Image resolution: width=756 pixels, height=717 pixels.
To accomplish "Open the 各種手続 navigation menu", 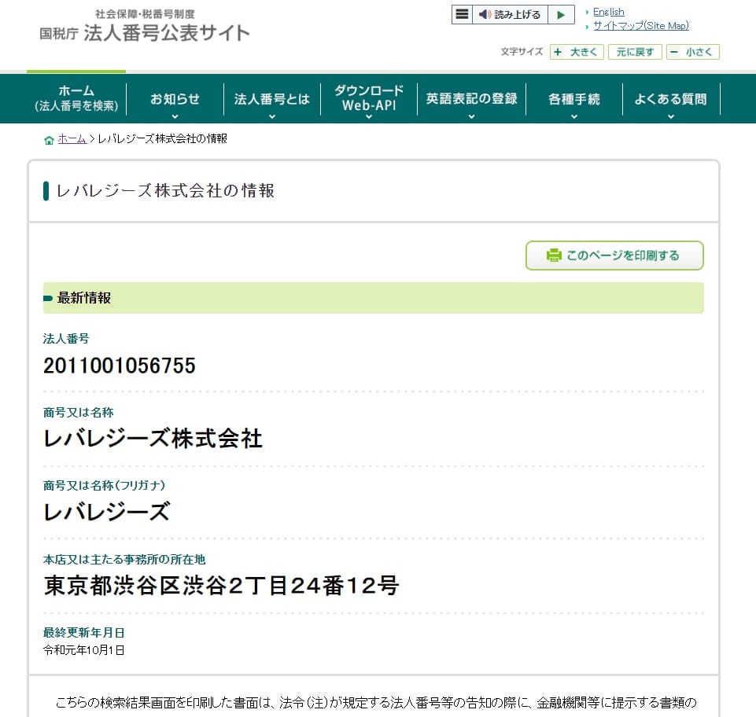I will tap(573, 100).
